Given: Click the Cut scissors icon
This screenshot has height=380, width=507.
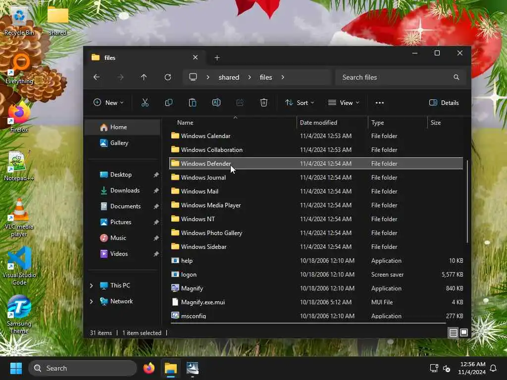Looking at the screenshot, I should click(145, 103).
